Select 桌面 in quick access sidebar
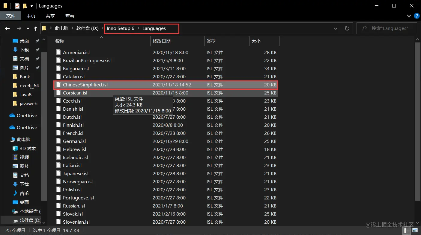The width and height of the screenshot is (421, 235). [24, 41]
